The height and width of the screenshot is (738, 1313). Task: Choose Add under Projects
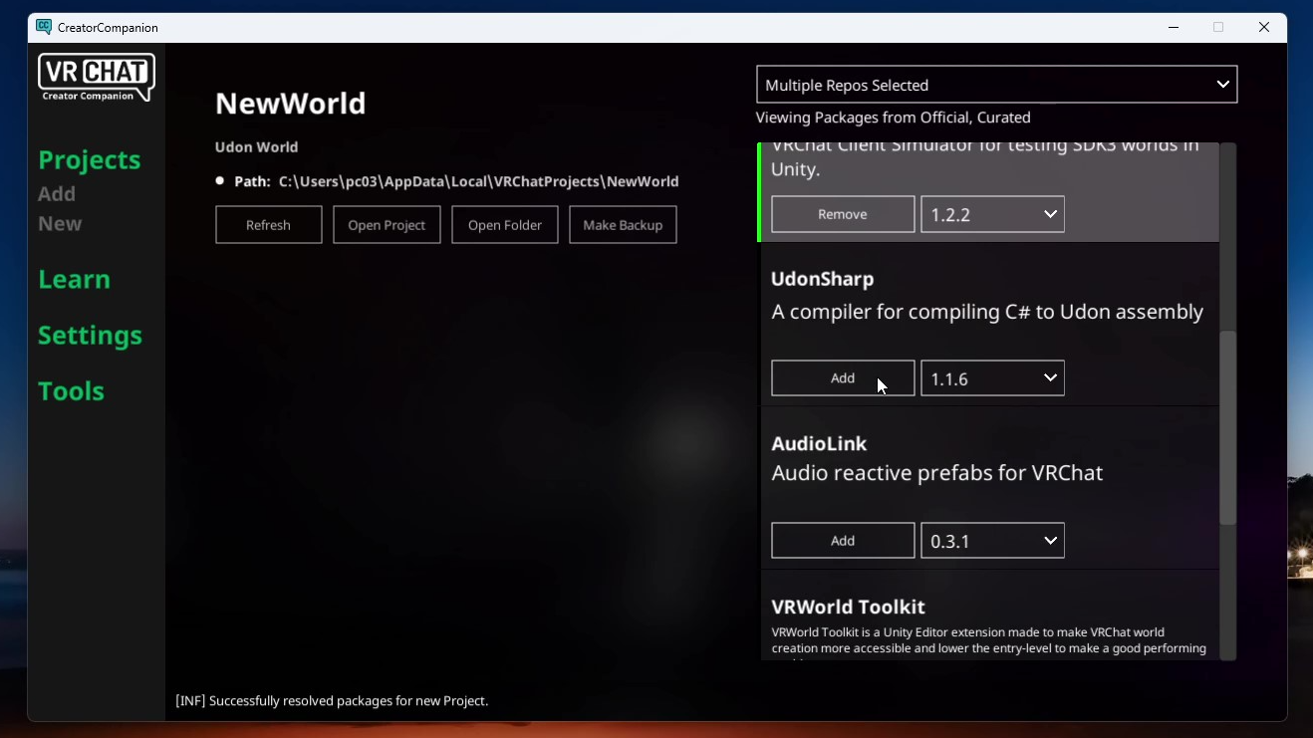pyautogui.click(x=57, y=193)
